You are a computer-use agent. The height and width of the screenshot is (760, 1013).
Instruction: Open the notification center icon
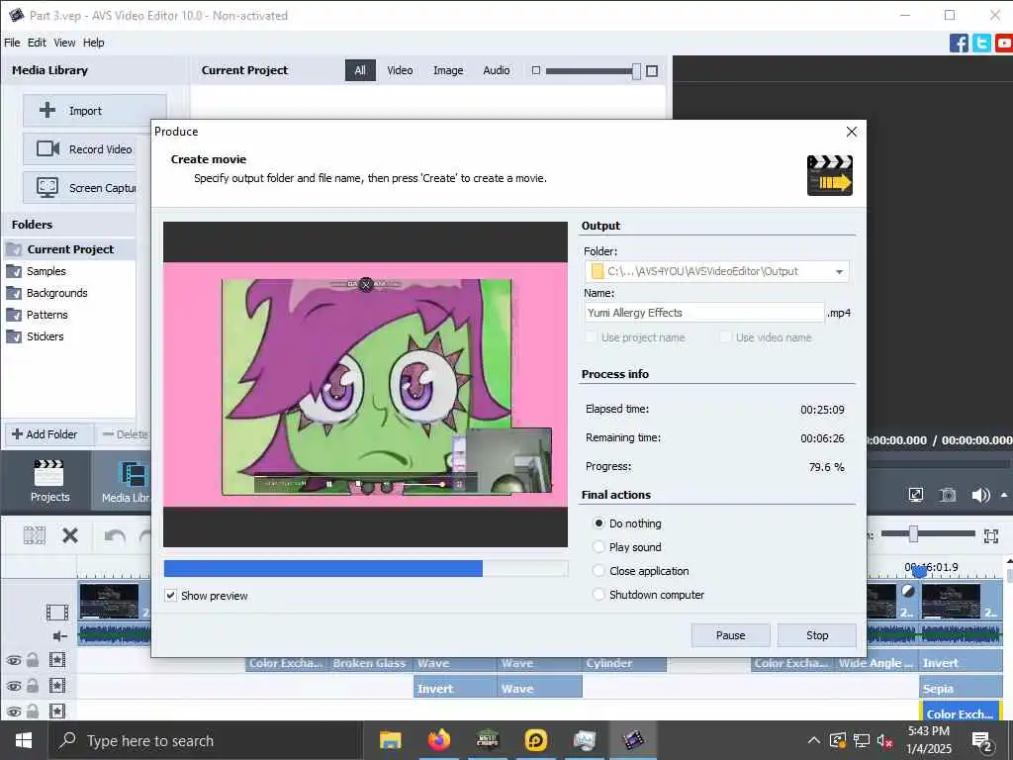tap(982, 741)
